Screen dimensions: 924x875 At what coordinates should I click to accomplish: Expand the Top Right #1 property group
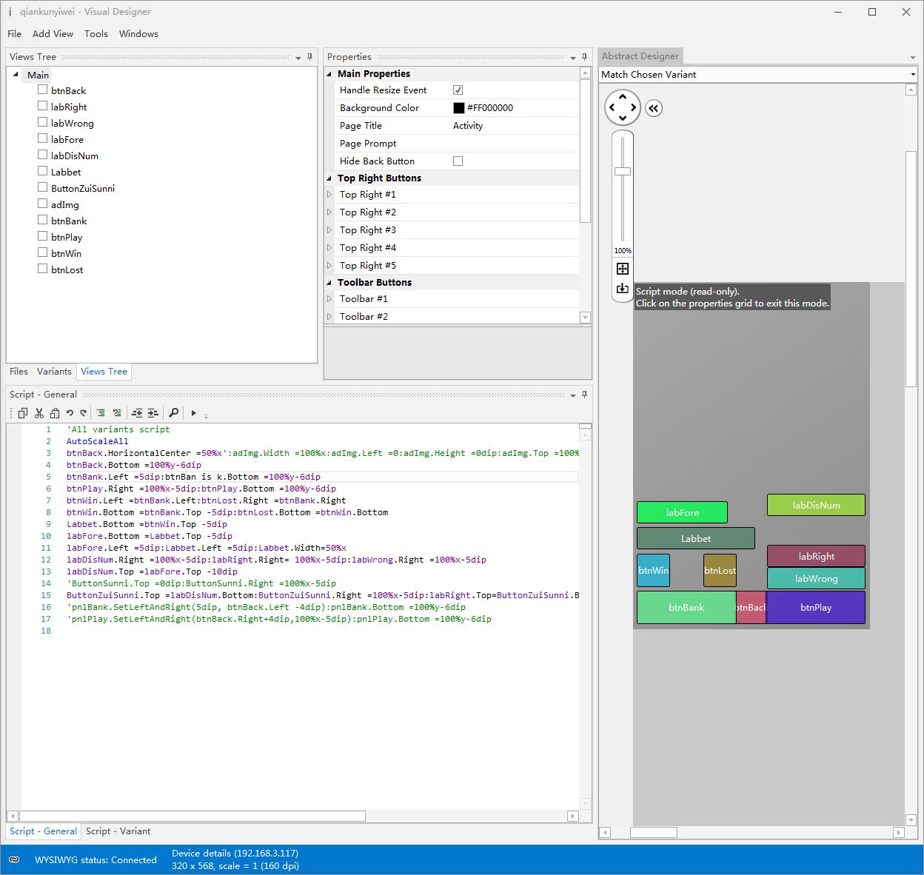330,195
